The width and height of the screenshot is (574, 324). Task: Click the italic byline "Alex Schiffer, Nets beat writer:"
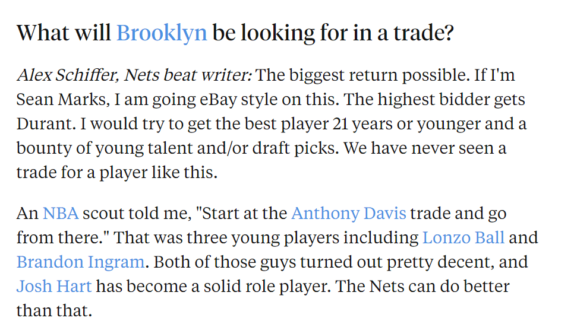pyautogui.click(x=134, y=75)
